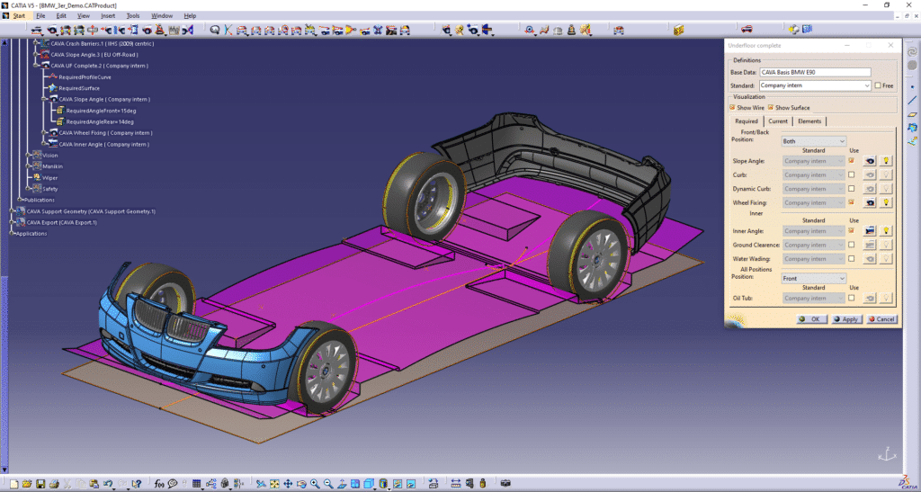The image size is (921, 492).
Task: Toggle the Slope Angle Use checkbox
Action: [x=851, y=160]
